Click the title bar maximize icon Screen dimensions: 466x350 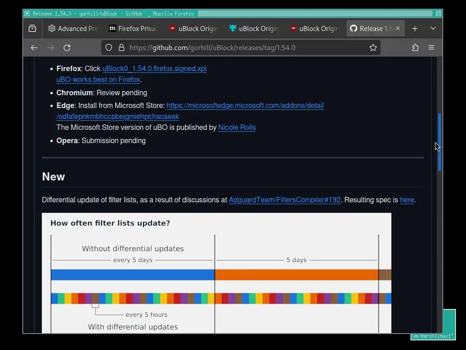pos(438,13)
